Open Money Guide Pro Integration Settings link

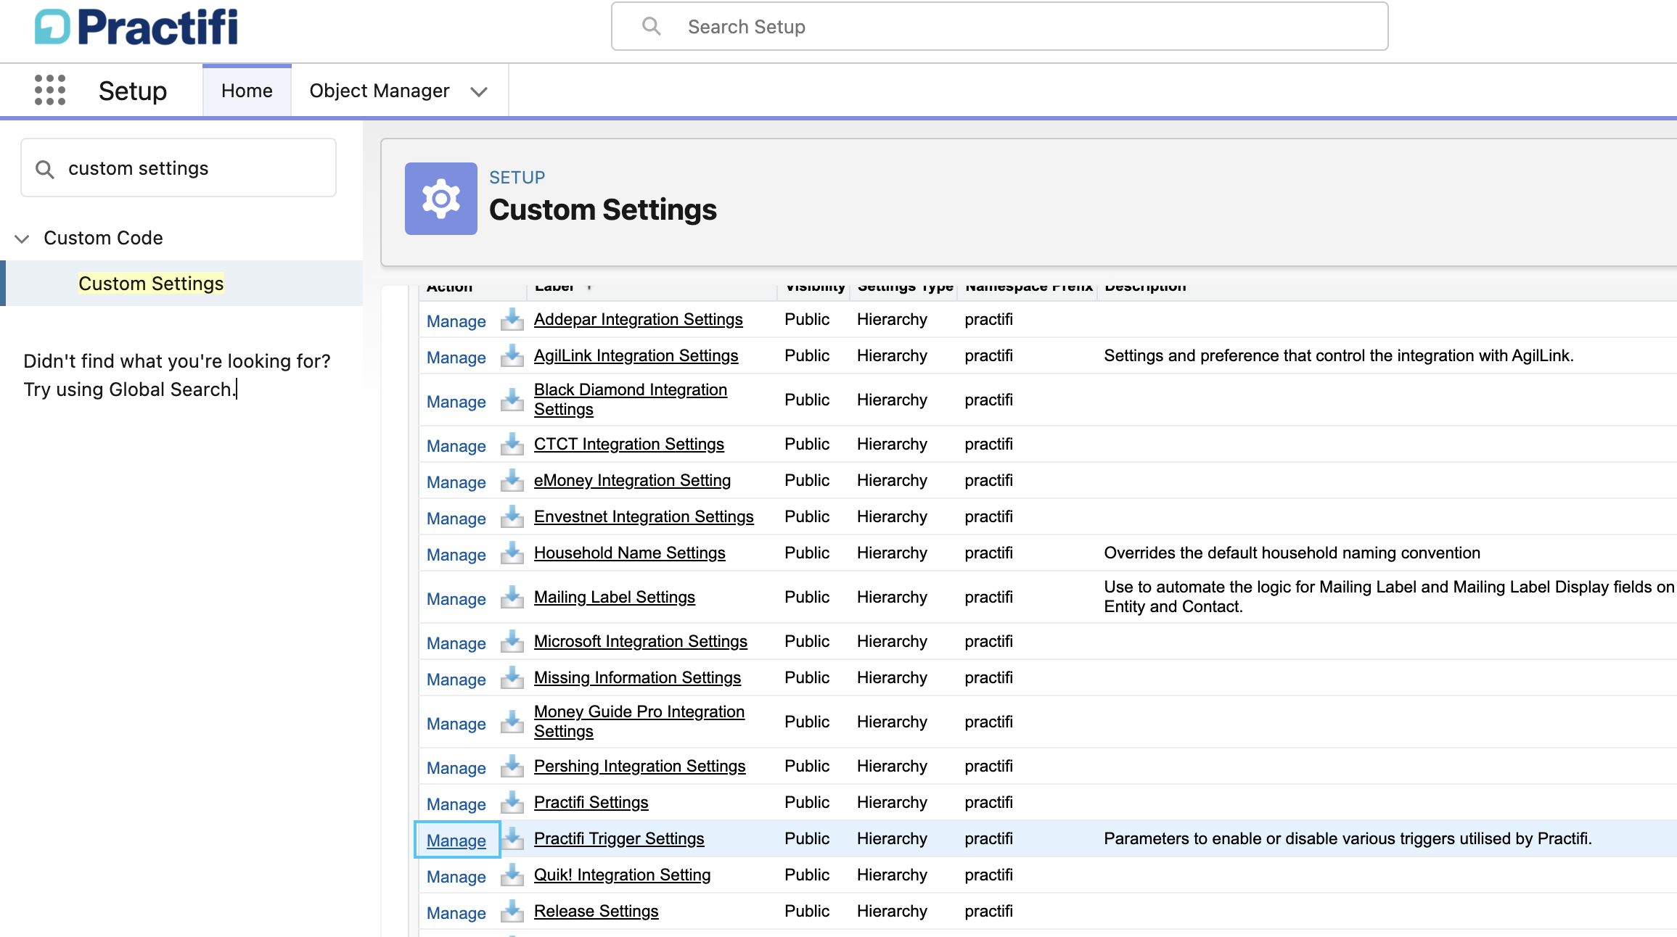[639, 722]
